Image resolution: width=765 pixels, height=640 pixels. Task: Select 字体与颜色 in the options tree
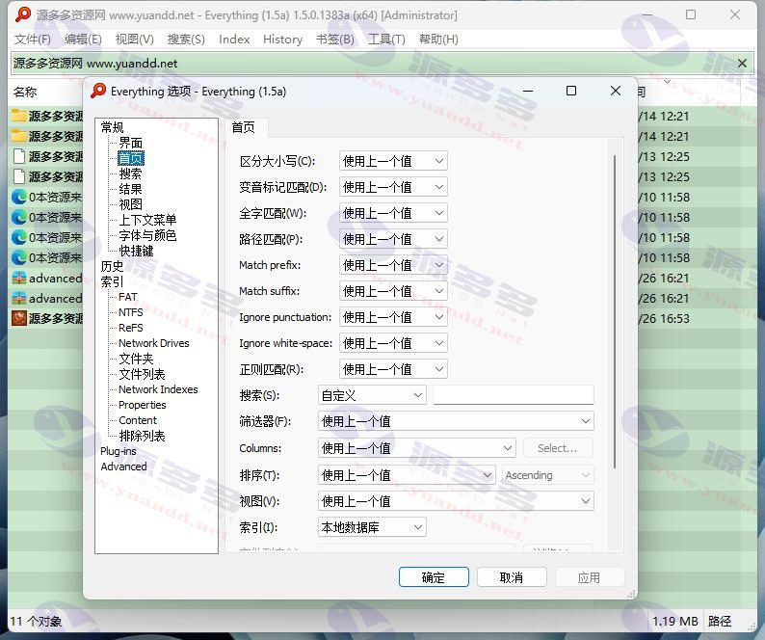click(147, 236)
